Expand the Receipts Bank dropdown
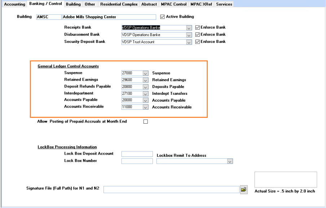326x208 pixels. pos(189,28)
